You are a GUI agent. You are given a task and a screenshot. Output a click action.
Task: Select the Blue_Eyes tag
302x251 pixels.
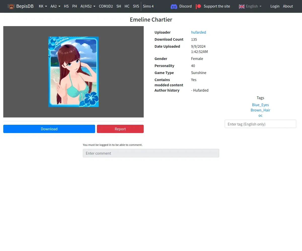point(260,105)
